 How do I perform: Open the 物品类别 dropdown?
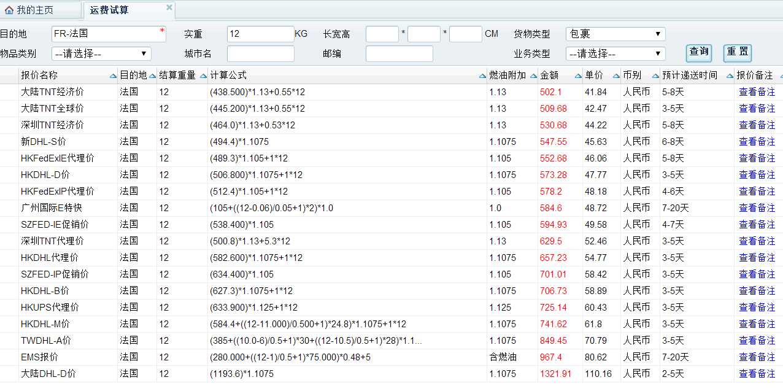pos(101,54)
